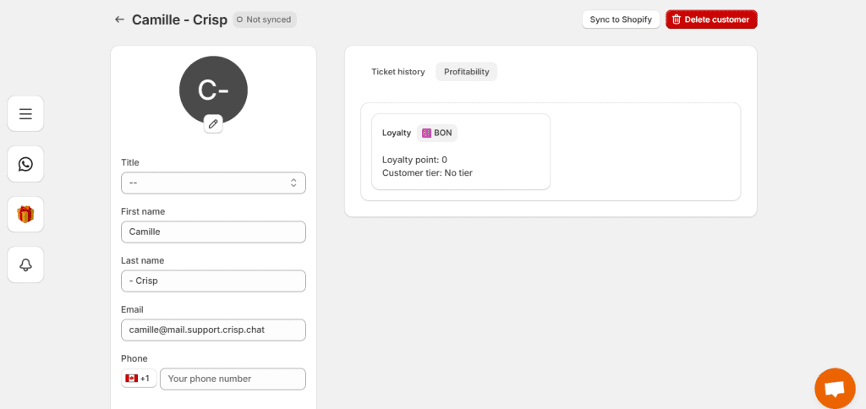Click the Not synced status badge
This screenshot has width=866, height=409.
(x=265, y=20)
